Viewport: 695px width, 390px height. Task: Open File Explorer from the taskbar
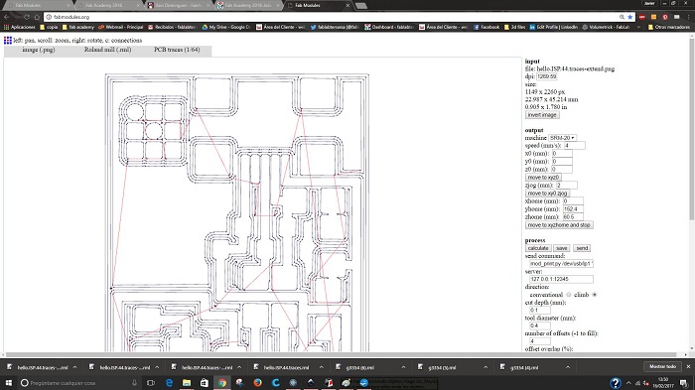(187, 382)
